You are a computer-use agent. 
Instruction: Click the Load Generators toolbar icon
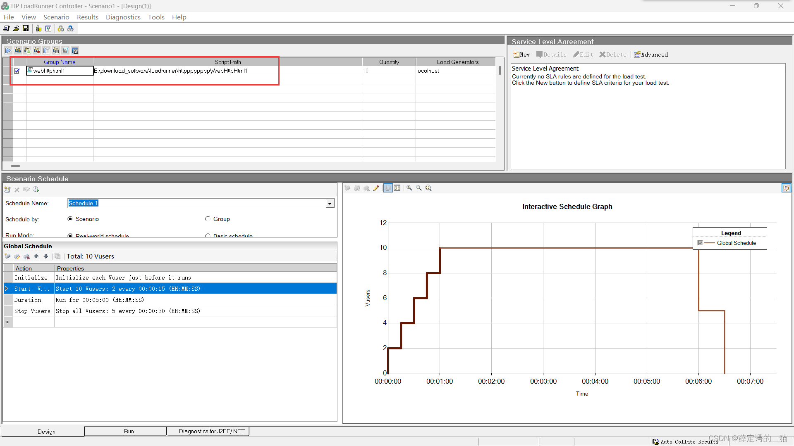pyautogui.click(x=38, y=28)
